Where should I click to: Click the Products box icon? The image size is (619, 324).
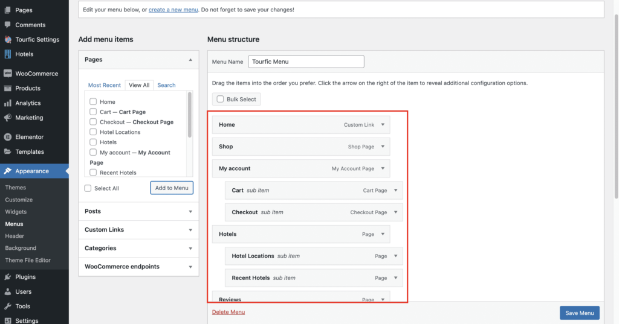(7, 88)
